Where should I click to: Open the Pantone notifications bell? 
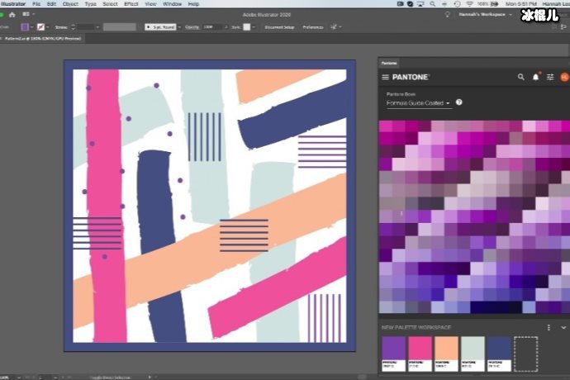click(x=535, y=77)
